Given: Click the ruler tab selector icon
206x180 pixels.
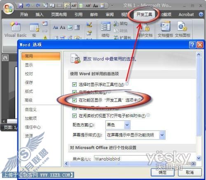Looking at the screenshot, I should (5, 58).
